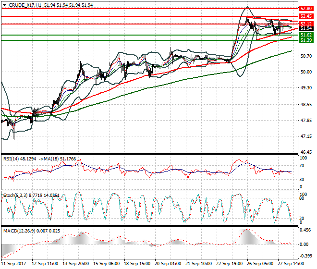The height and width of the screenshot is (269, 317).
Task: Select the 51.39 green support price label
Action: tap(306, 40)
